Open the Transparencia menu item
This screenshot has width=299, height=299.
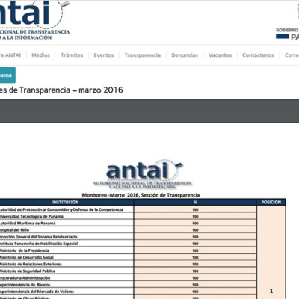143,55
